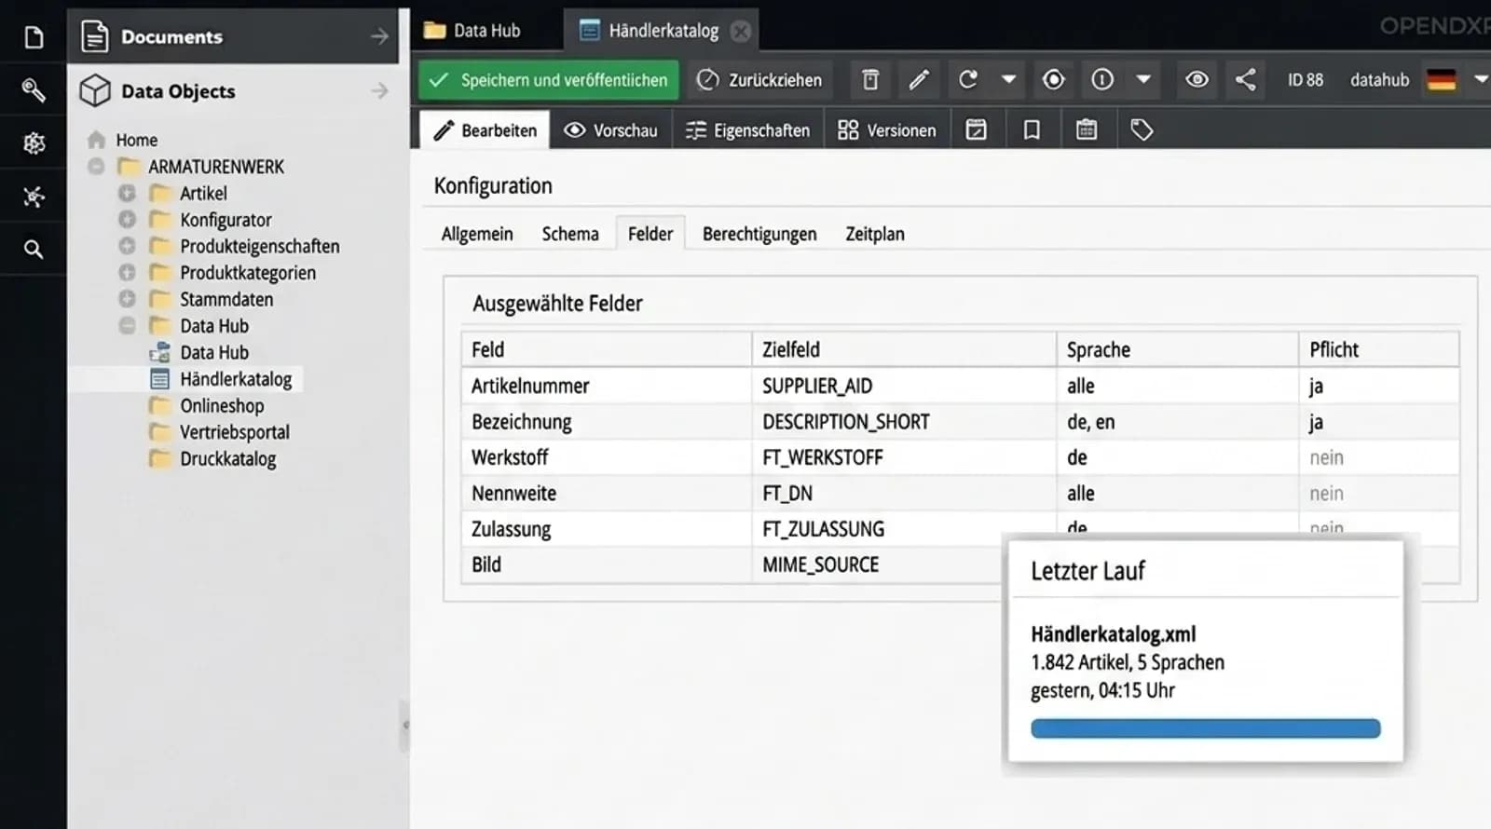
Task: Click the Händlerkatalog document icon in tree
Action: [x=160, y=379]
